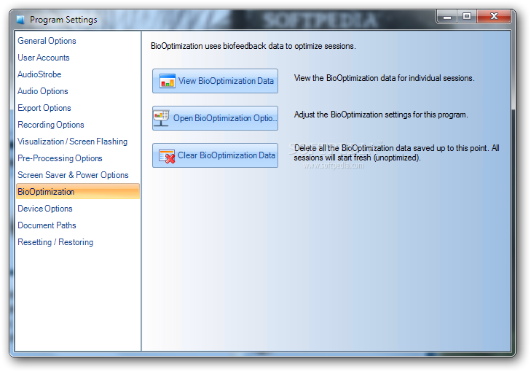The height and width of the screenshot is (372, 531).
Task: Click text 'View the BioOptimization data for individual sessions.'
Action: pyautogui.click(x=384, y=78)
